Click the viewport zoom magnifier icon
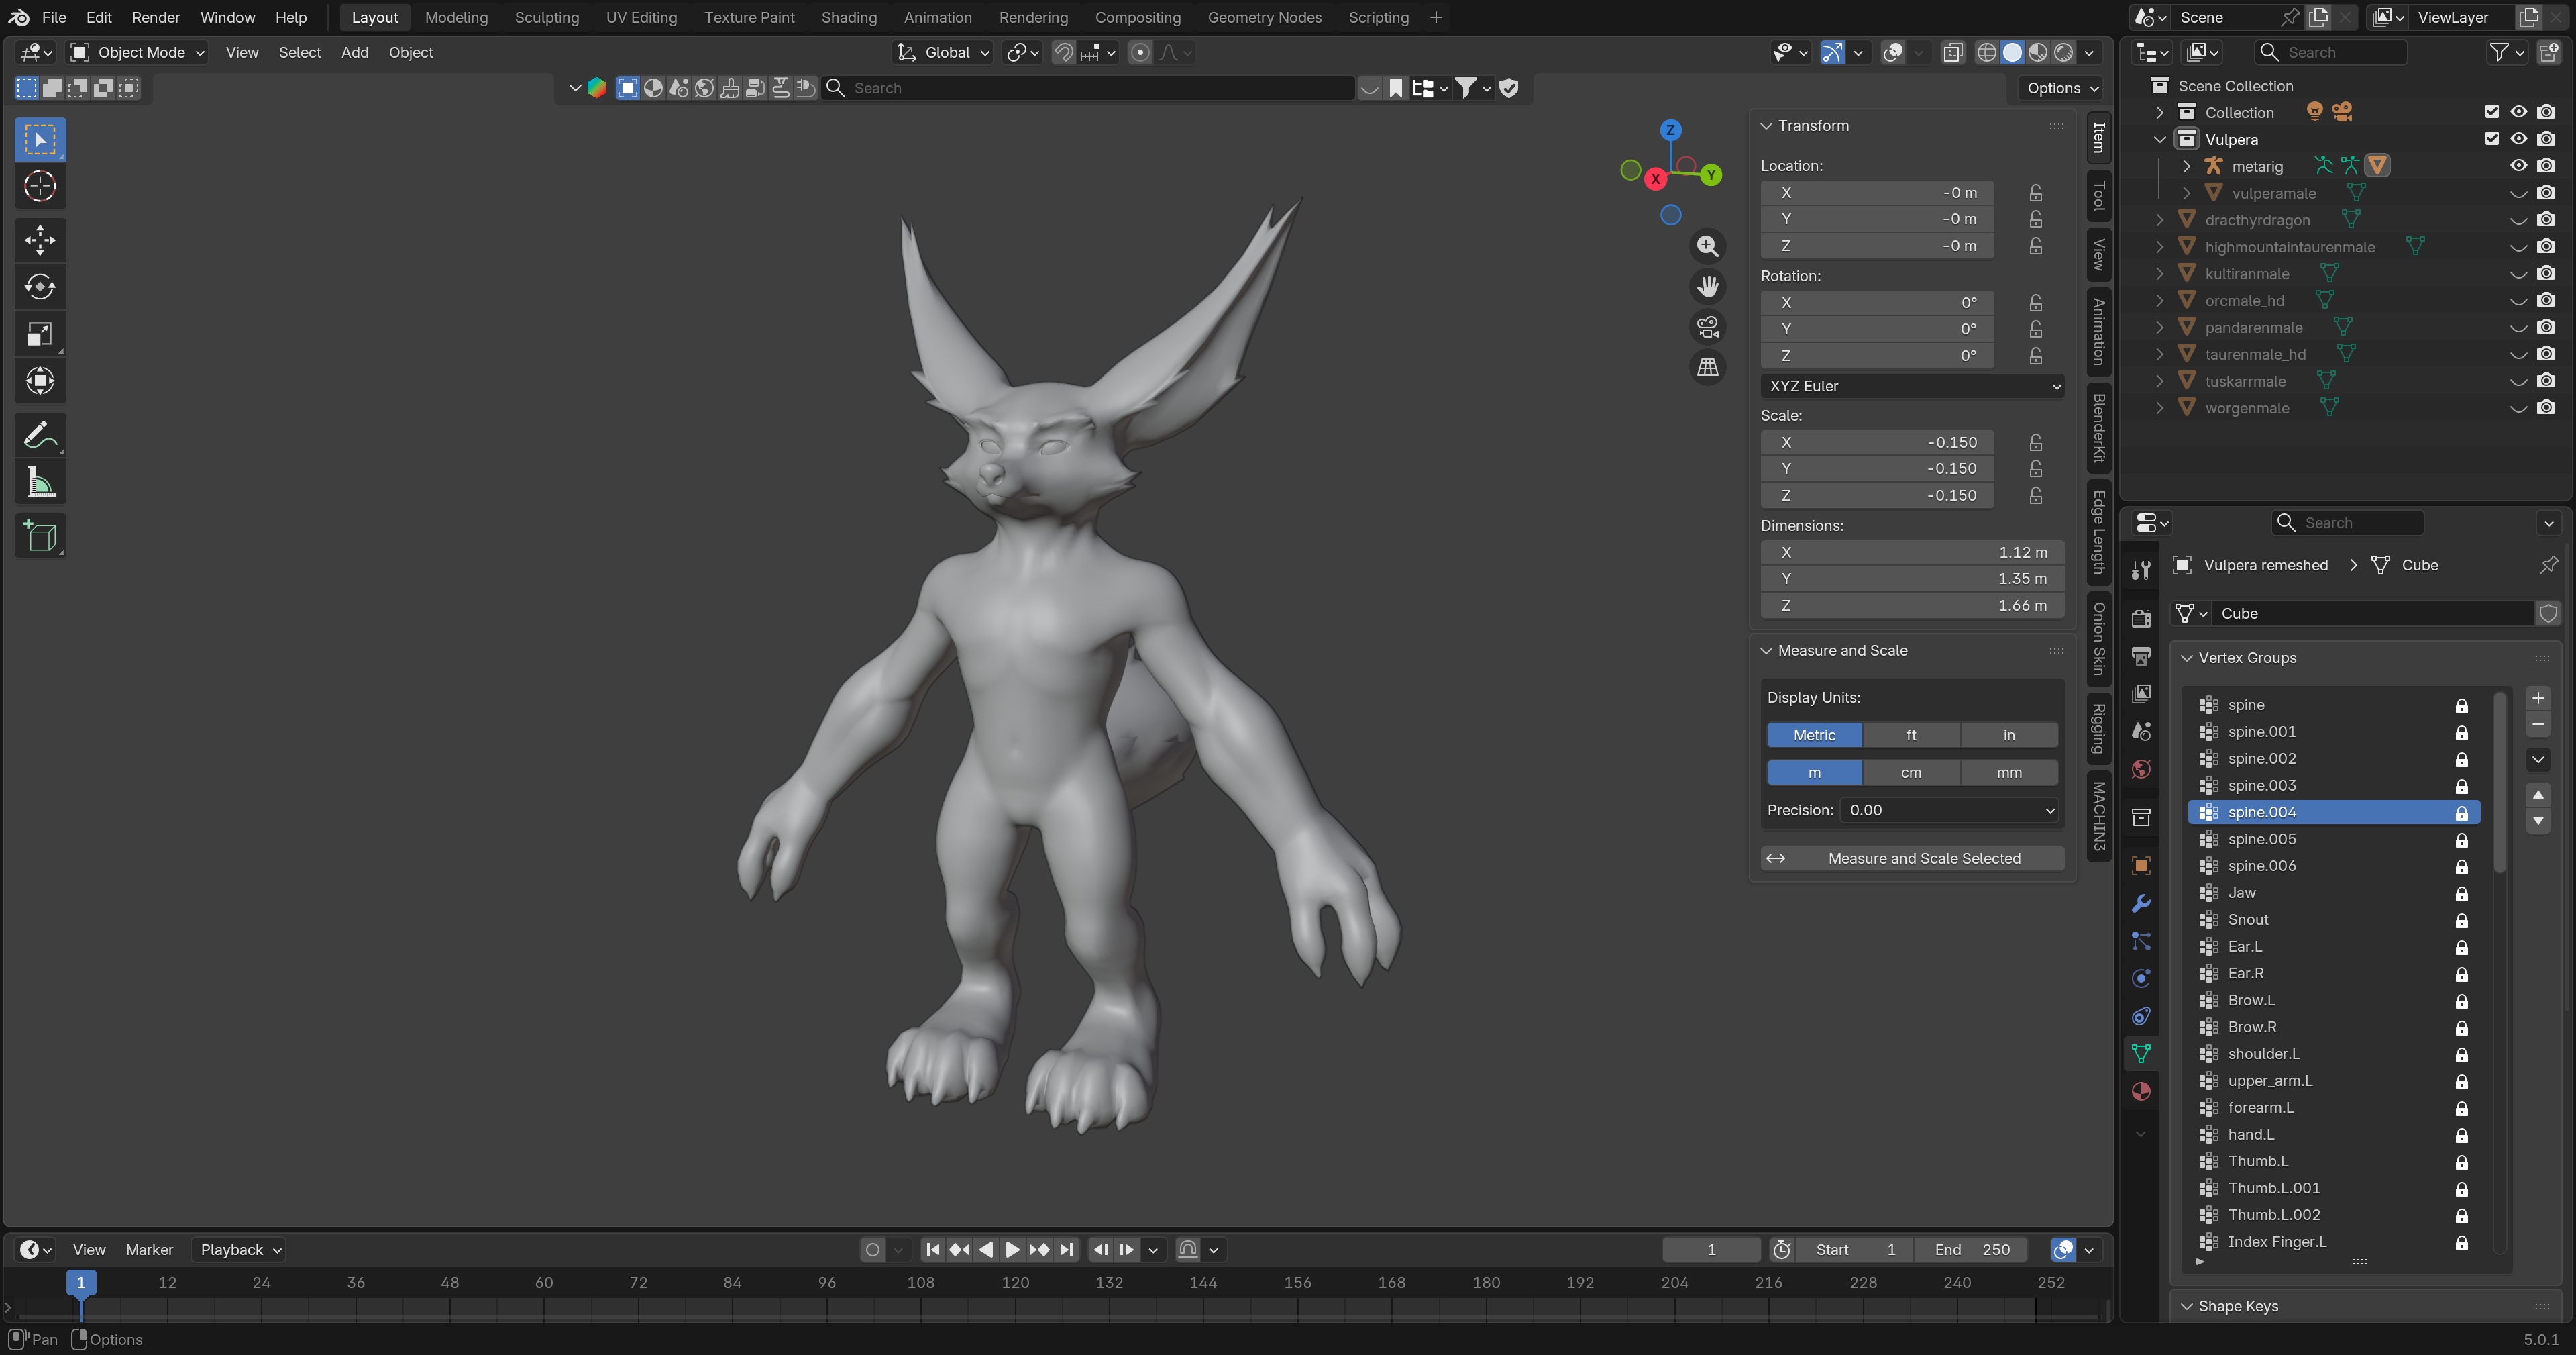Screen dimensions: 2576x1355 tap(1707, 246)
